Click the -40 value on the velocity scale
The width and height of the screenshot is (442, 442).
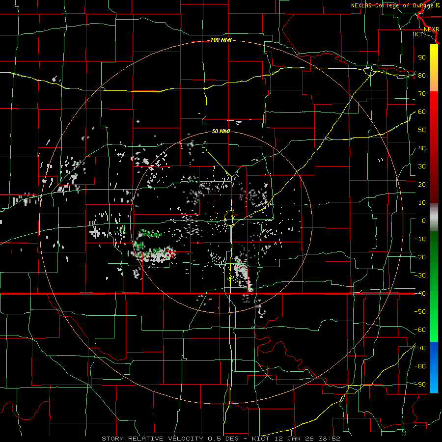420,294
